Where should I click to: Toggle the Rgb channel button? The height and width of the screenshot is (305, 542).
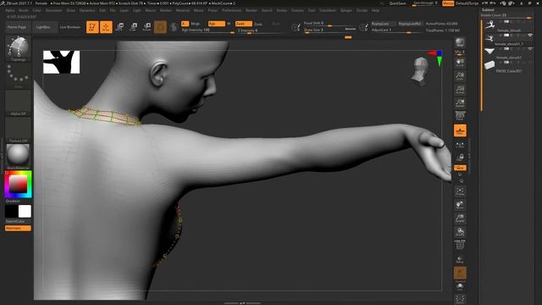[x=217, y=24]
